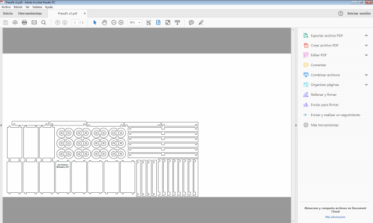Image resolution: width=373 pixels, height=223 pixels.
Task: Expand the Organizar páginas chevron
Action: click(367, 85)
